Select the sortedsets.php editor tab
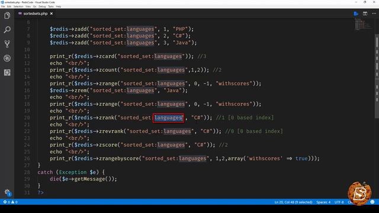 pyautogui.click(x=36, y=14)
